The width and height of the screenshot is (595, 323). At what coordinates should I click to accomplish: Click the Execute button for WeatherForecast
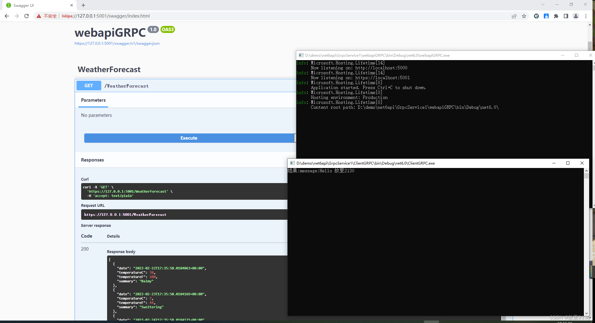point(189,138)
